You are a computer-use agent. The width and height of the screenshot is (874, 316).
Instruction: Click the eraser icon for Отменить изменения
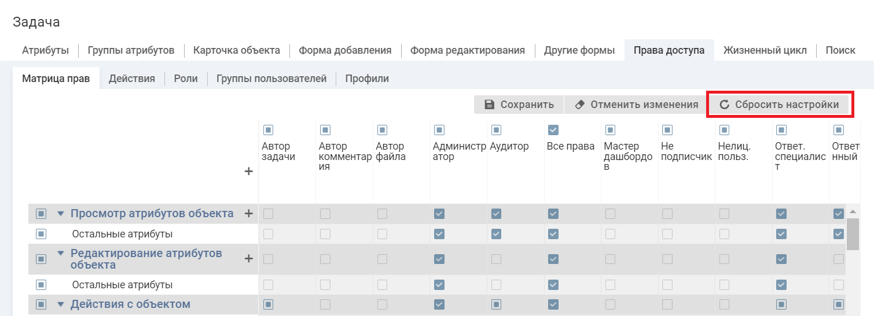coord(579,105)
